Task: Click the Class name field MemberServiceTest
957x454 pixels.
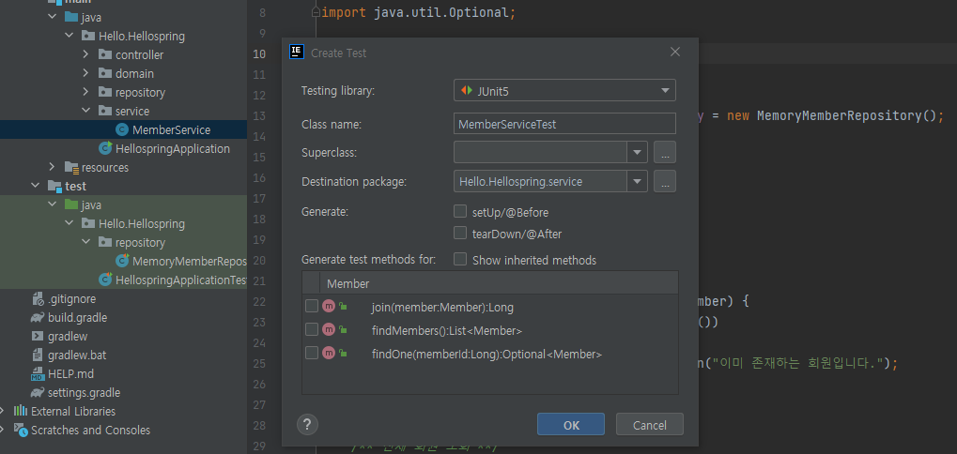Action: (x=564, y=124)
